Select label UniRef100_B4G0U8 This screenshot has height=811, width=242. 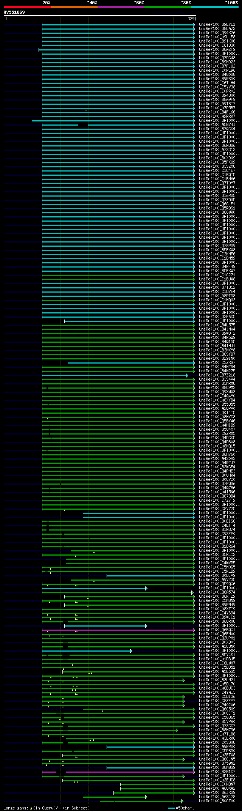point(217,75)
